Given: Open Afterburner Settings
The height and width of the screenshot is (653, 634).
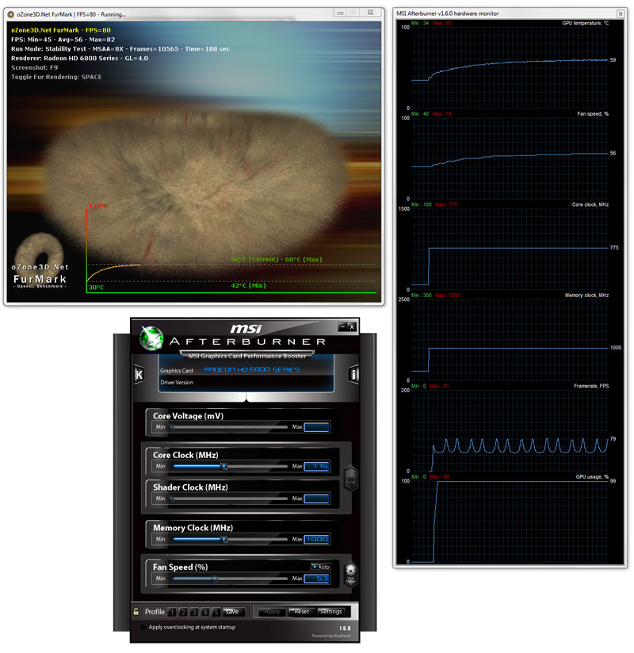Looking at the screenshot, I should click(x=330, y=612).
